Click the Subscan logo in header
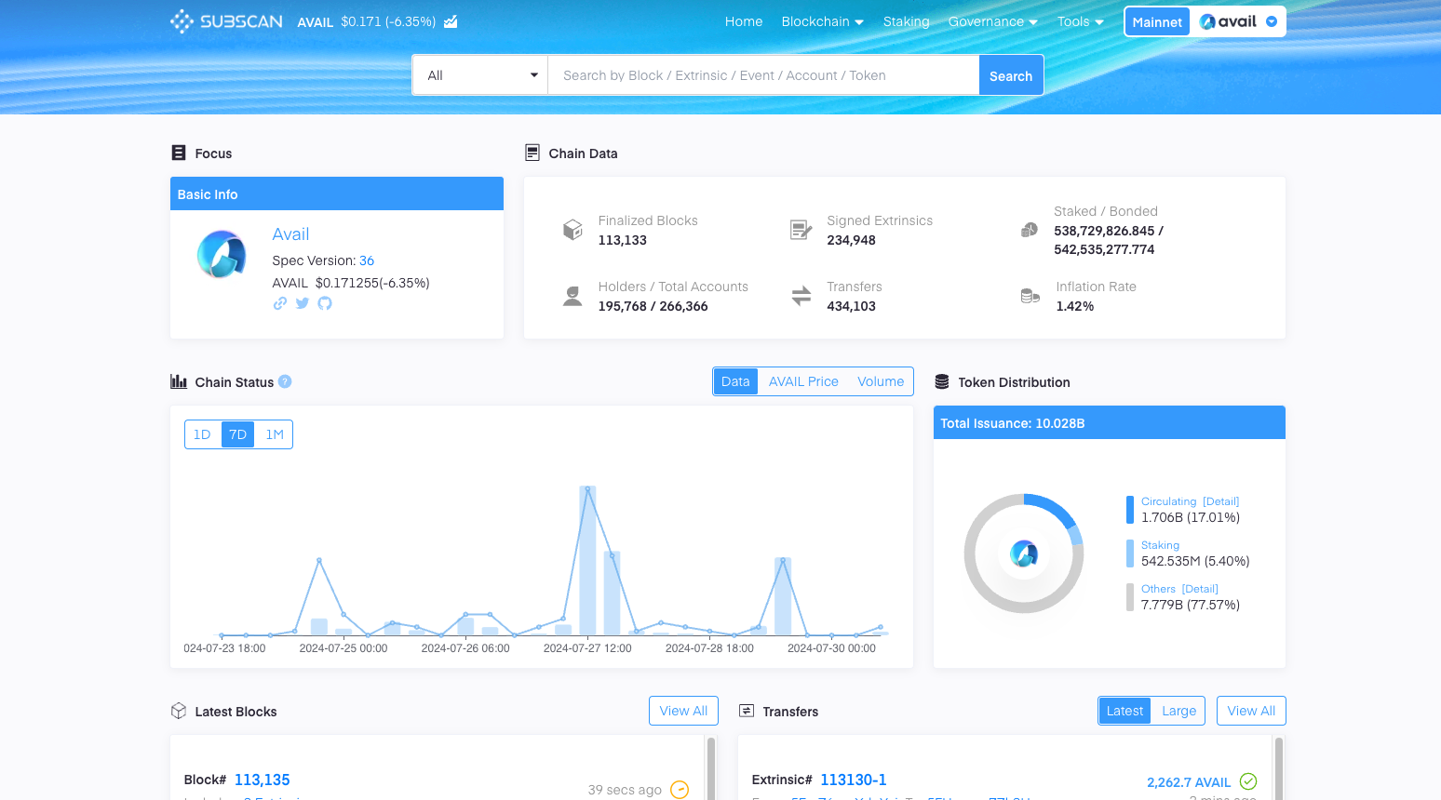 click(x=226, y=21)
